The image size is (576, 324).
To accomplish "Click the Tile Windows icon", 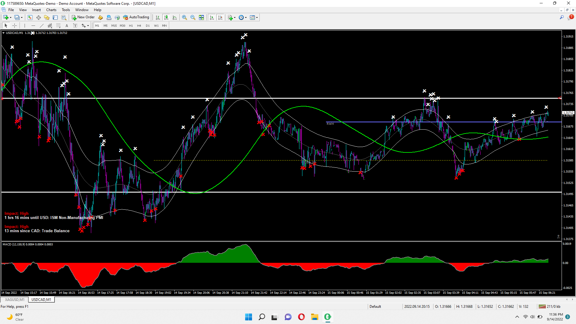I will (x=201, y=17).
